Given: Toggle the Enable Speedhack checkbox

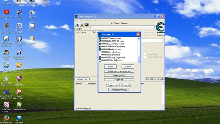Looking at the screenshot, I should click(x=145, y=57).
